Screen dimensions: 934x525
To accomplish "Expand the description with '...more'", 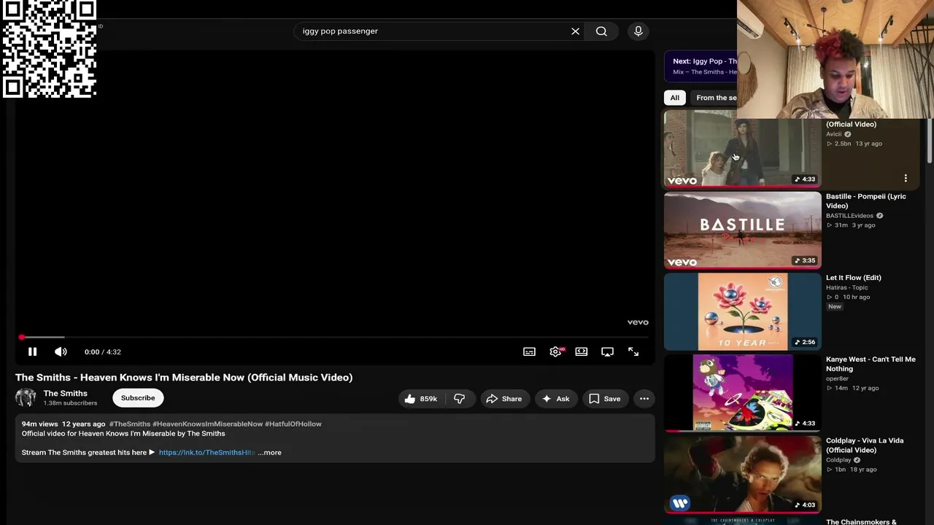I will click(269, 452).
